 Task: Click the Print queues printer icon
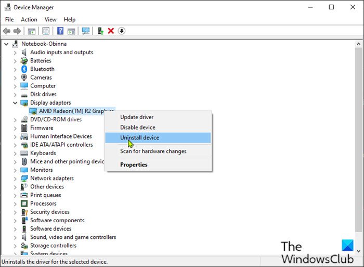(x=24, y=195)
